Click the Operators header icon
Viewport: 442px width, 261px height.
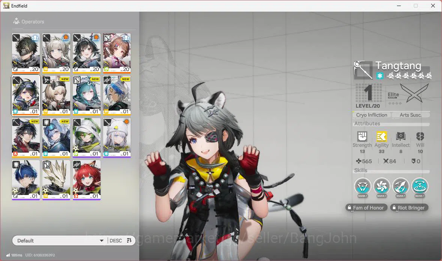tap(16, 21)
